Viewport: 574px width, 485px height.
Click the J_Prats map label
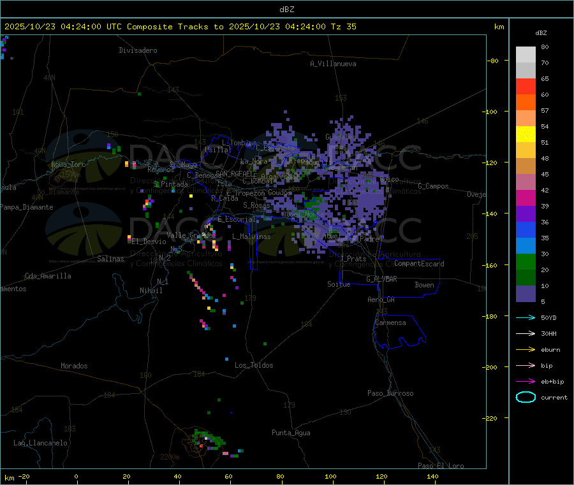(353, 259)
